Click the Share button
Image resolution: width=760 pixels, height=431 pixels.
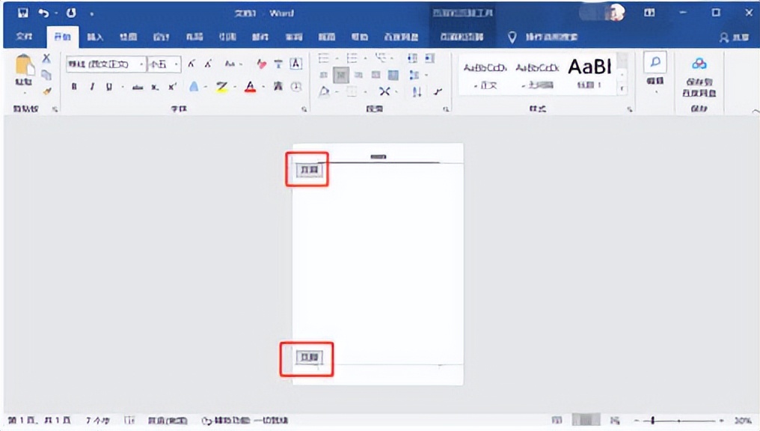tap(734, 37)
